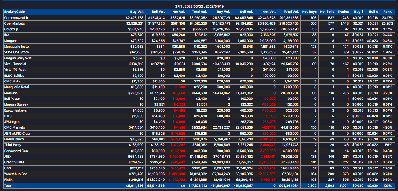The height and width of the screenshot is (191, 398).
Task: Select the CMC Mkts broker name
Action: [x=11, y=81]
